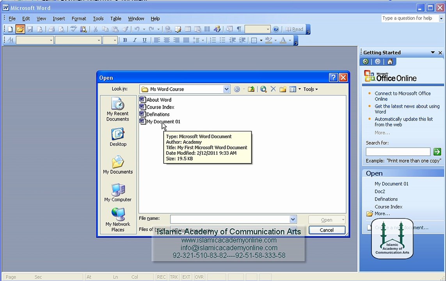Toggle Center alignment

tap(167, 40)
